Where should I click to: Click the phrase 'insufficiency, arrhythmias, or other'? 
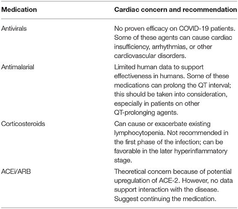tap(163, 47)
